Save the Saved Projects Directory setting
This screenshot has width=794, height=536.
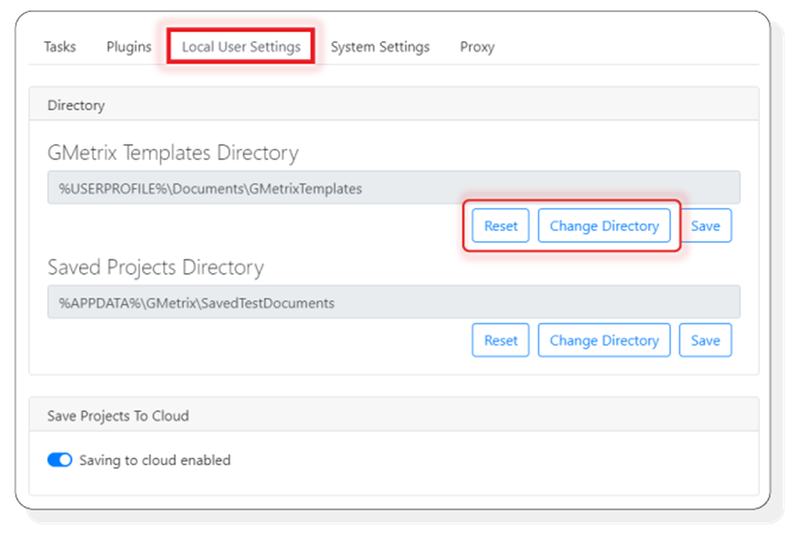click(705, 340)
